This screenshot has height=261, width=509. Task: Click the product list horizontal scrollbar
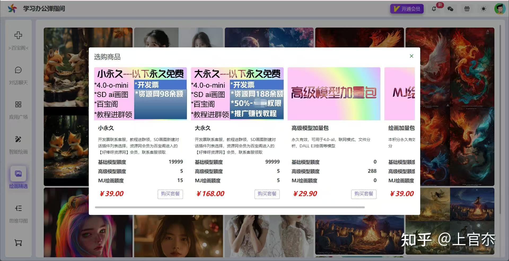pyautogui.click(x=230, y=207)
